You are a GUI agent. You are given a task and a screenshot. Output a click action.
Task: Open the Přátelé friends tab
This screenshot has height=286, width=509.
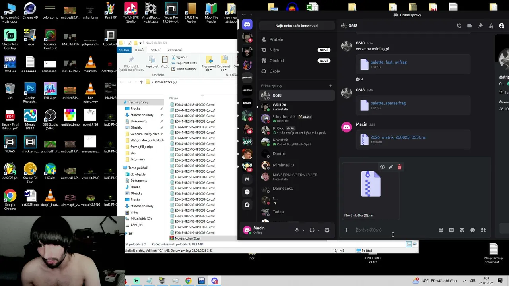[x=297, y=39]
